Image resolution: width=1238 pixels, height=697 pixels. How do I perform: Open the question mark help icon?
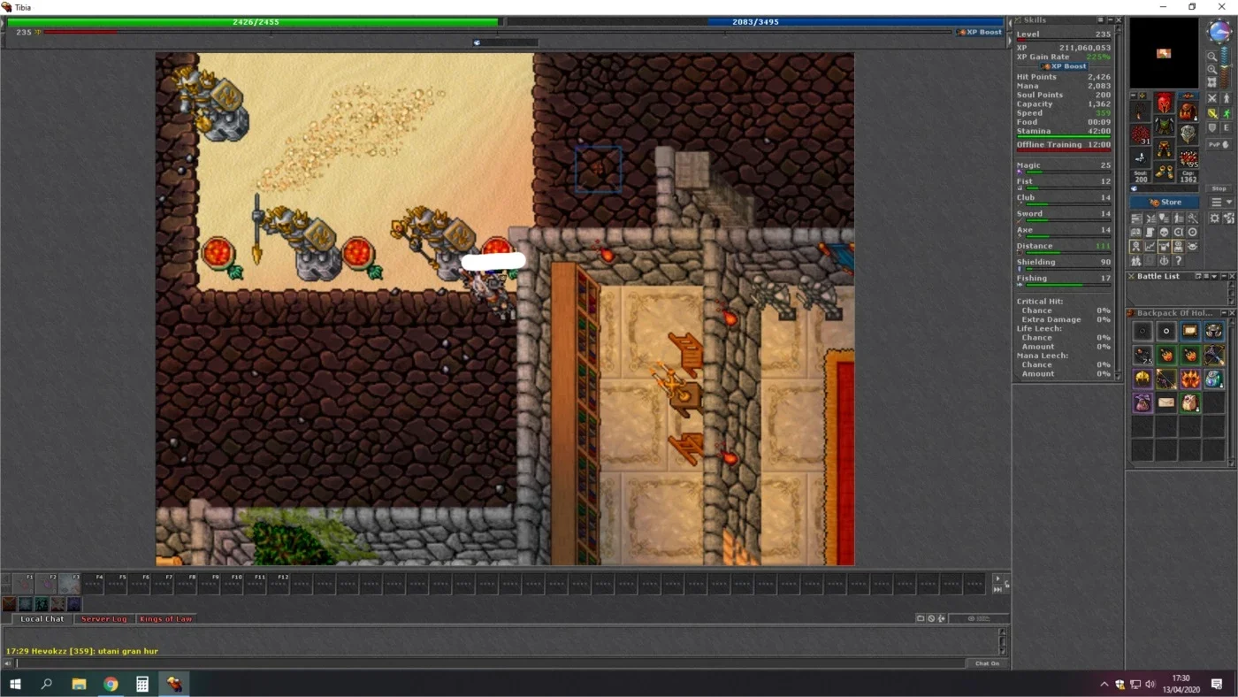(x=1178, y=260)
